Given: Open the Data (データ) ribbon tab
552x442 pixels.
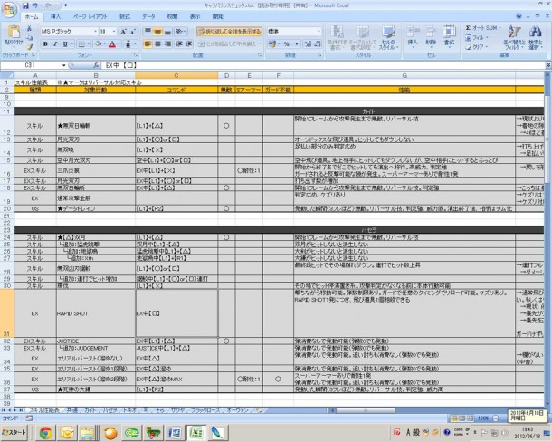Looking at the screenshot, I should point(148,16).
